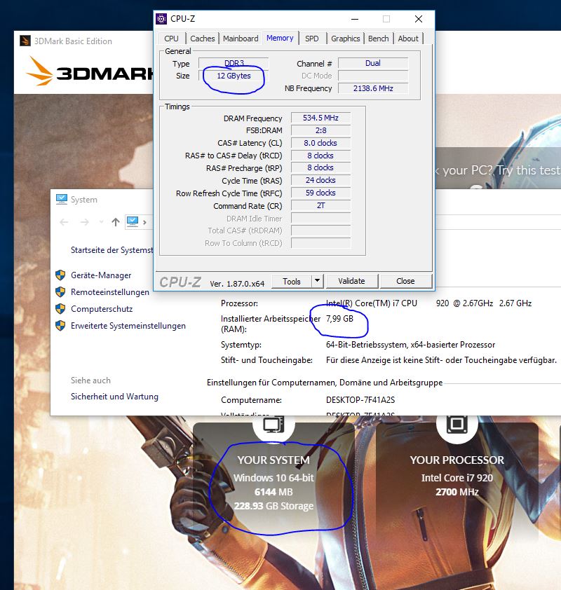Click the 12 GBytes Size field

tap(234, 76)
